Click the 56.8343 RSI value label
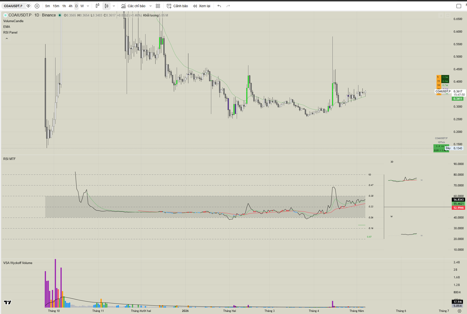This screenshot has width=467, height=314. tap(459, 199)
